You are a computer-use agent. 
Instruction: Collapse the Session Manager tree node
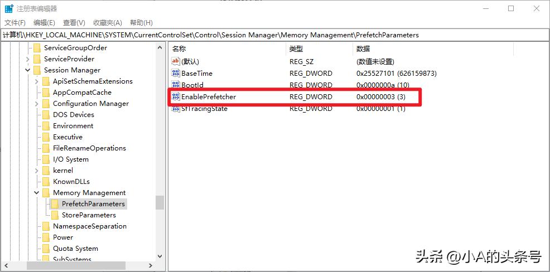28,70
